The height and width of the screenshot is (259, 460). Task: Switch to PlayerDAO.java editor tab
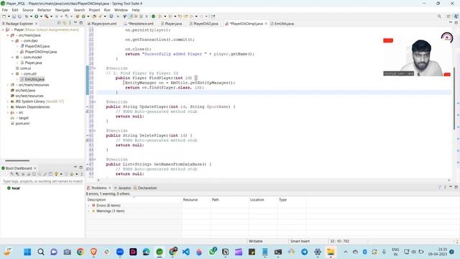tap(203, 24)
